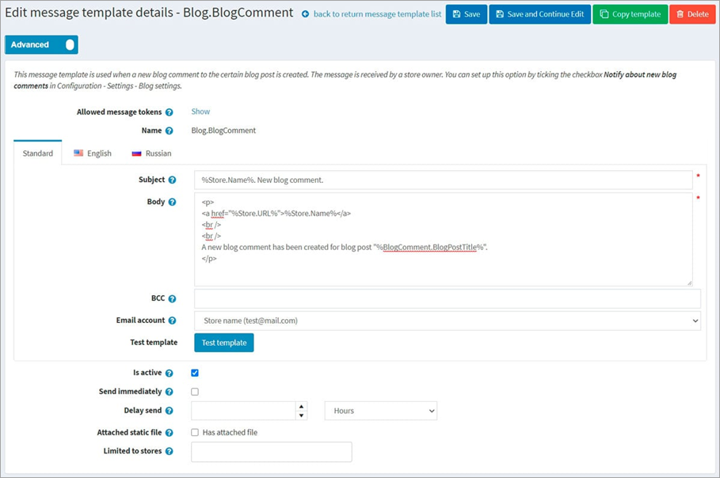Click help icon for Allowed message tokens
Screen dimensions: 720x478
pyautogui.click(x=169, y=112)
